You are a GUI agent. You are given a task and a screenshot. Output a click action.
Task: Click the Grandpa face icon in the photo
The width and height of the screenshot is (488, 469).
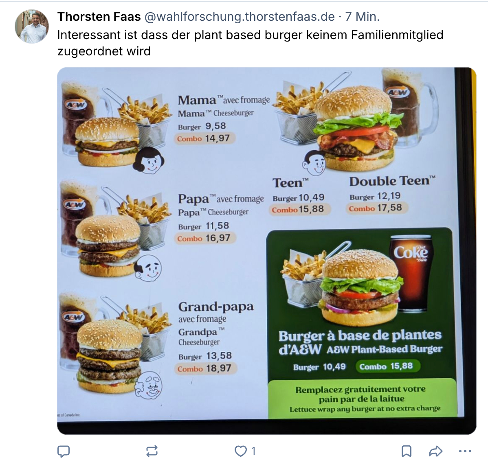[x=149, y=386]
